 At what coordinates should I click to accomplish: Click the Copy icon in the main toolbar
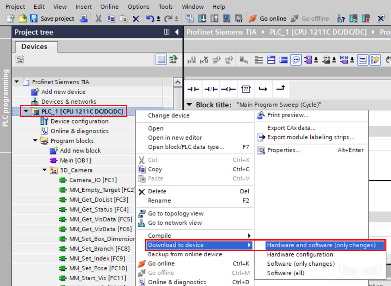pyautogui.click(x=111, y=19)
